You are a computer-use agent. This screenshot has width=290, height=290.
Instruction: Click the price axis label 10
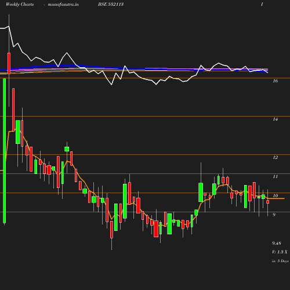pyautogui.click(x=275, y=195)
